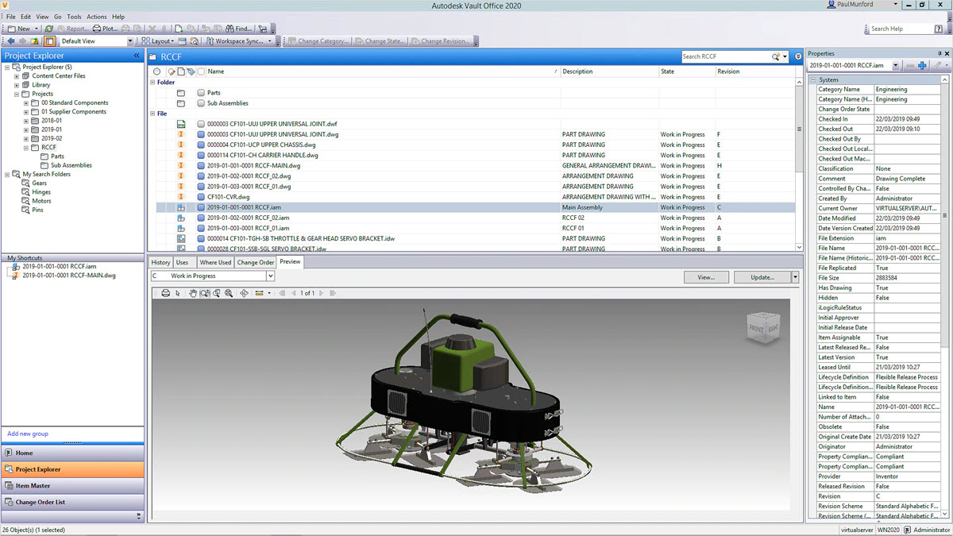The image size is (953, 536).
Task: Collapse the Folder group in the file list
Action: 153,82
